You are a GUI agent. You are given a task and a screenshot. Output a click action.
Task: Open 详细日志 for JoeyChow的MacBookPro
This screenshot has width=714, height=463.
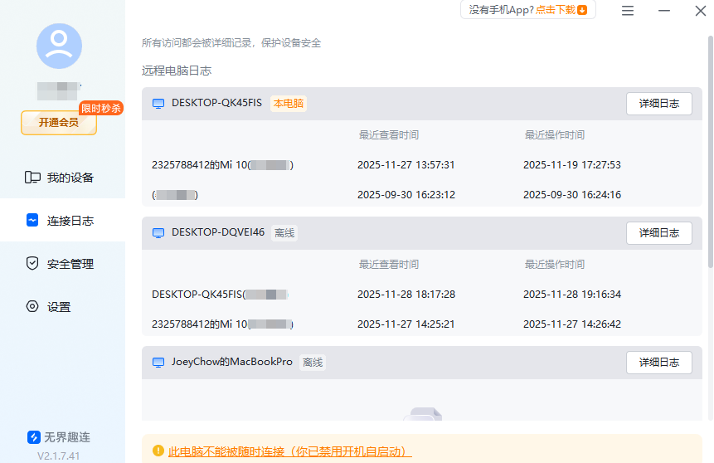tap(658, 363)
